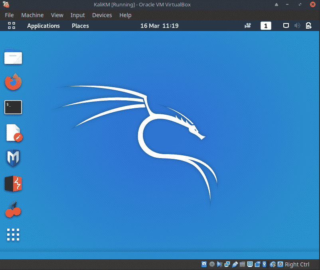Click workspace indicator 1 button
The width and height of the screenshot is (320, 270).
[x=266, y=26]
